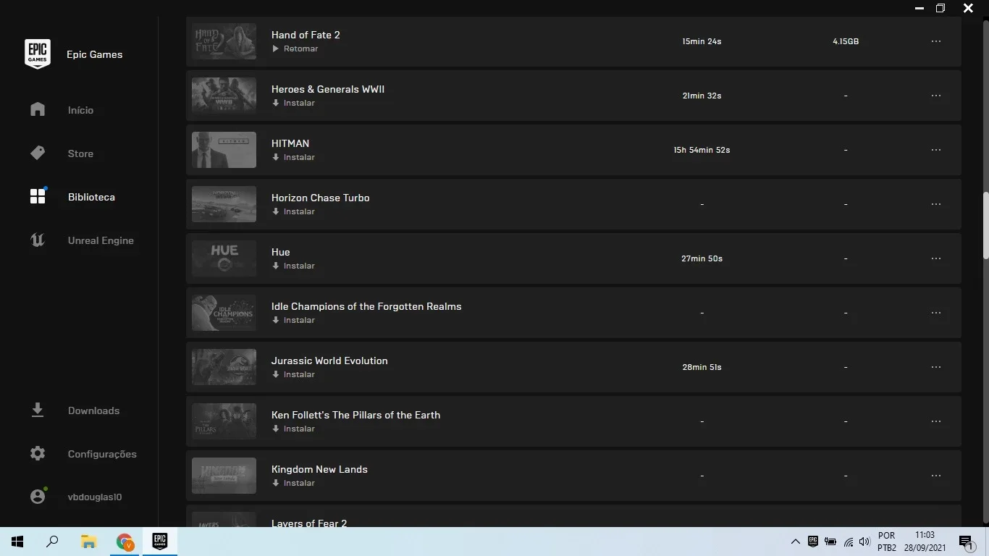The width and height of the screenshot is (989, 556).
Task: Open more options for Jurassic World Evolution
Action: coord(936,367)
